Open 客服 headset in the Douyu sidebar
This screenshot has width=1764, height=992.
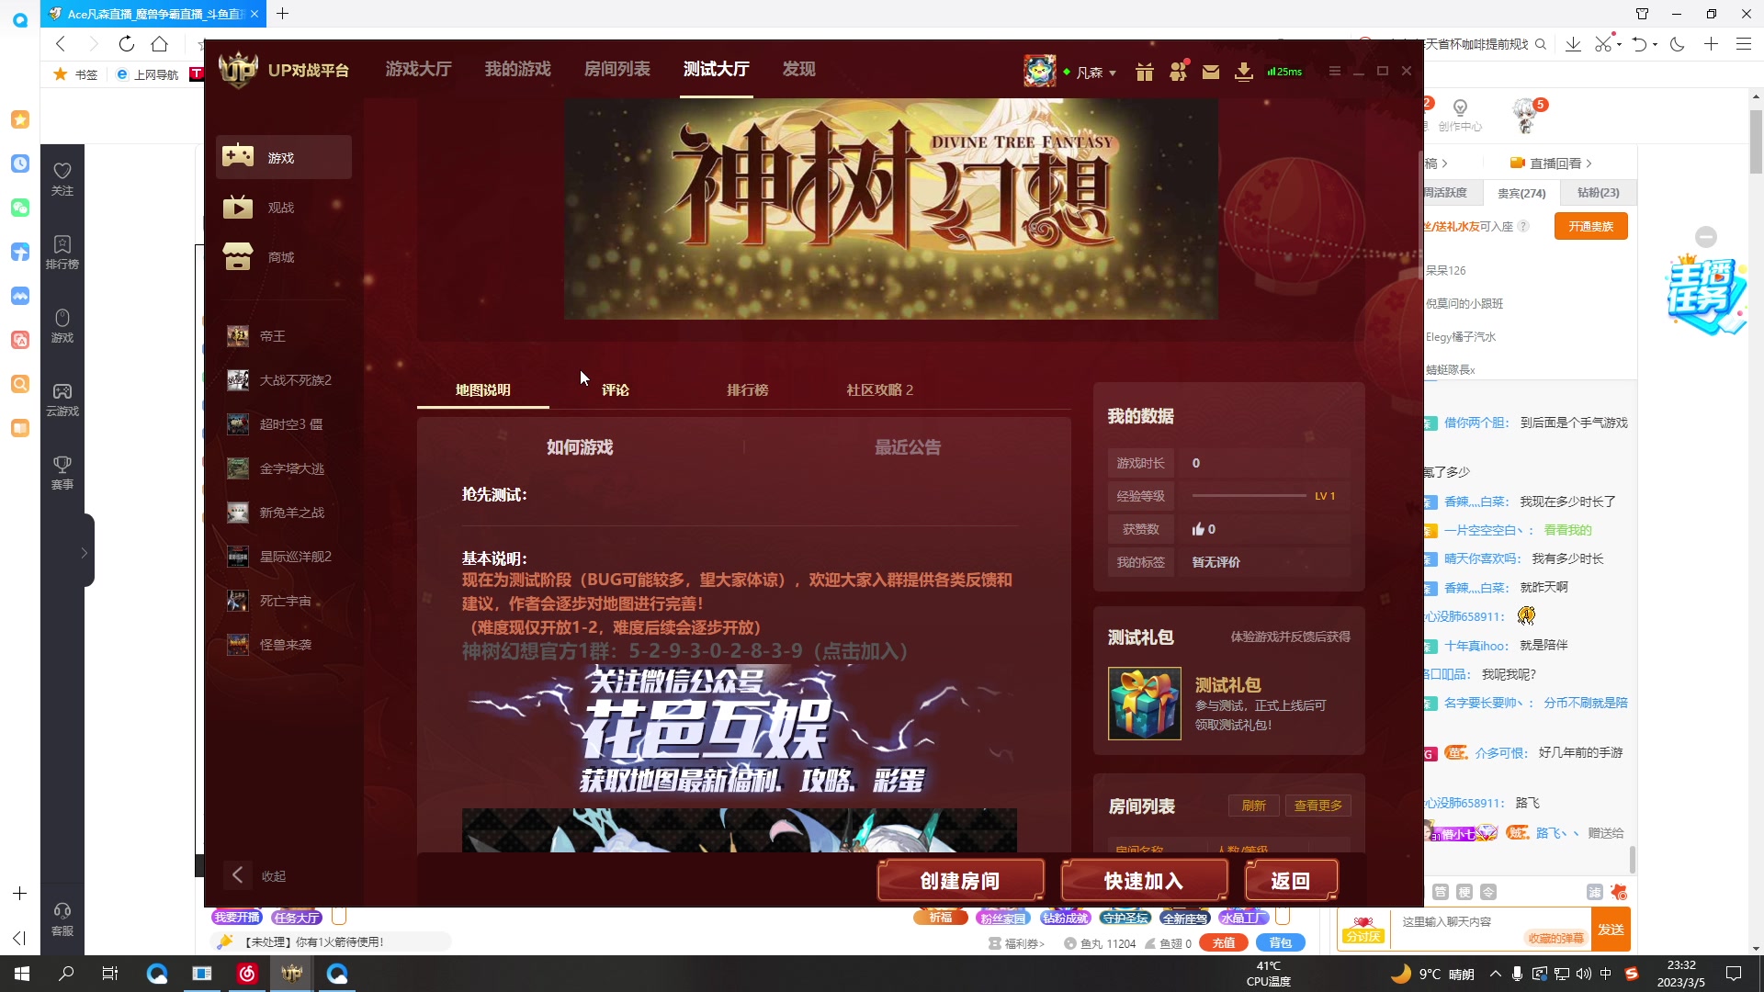(x=62, y=919)
